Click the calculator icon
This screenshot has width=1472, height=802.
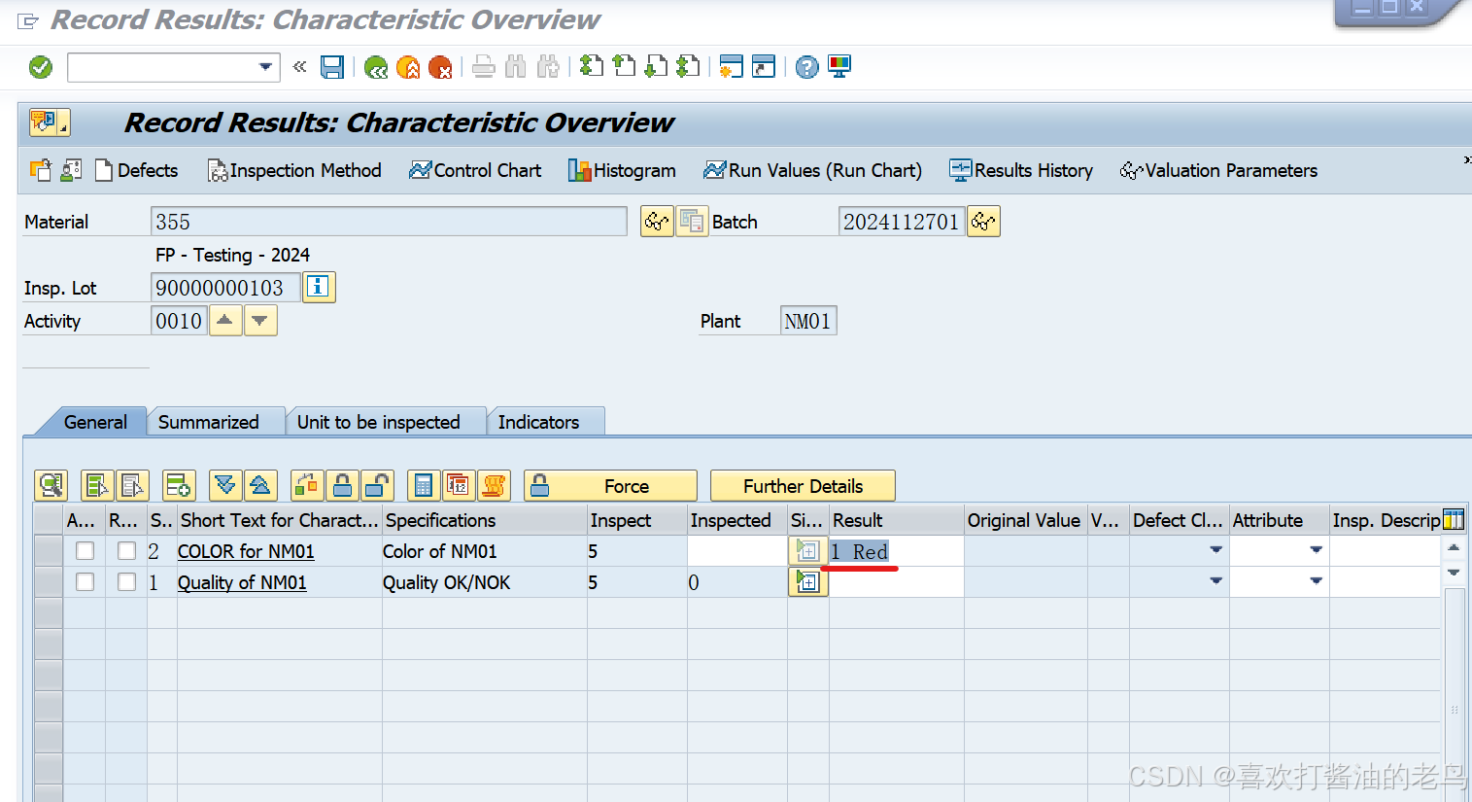(424, 485)
